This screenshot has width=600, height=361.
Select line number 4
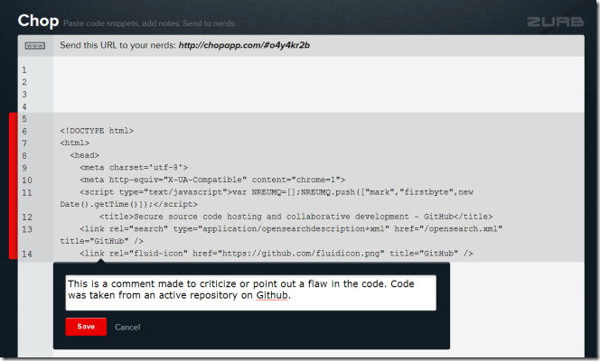point(24,106)
